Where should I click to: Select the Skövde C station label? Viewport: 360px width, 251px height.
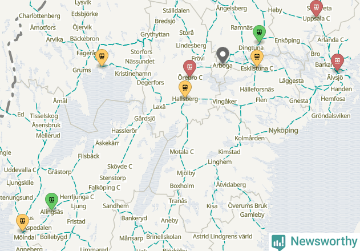(x=120, y=167)
